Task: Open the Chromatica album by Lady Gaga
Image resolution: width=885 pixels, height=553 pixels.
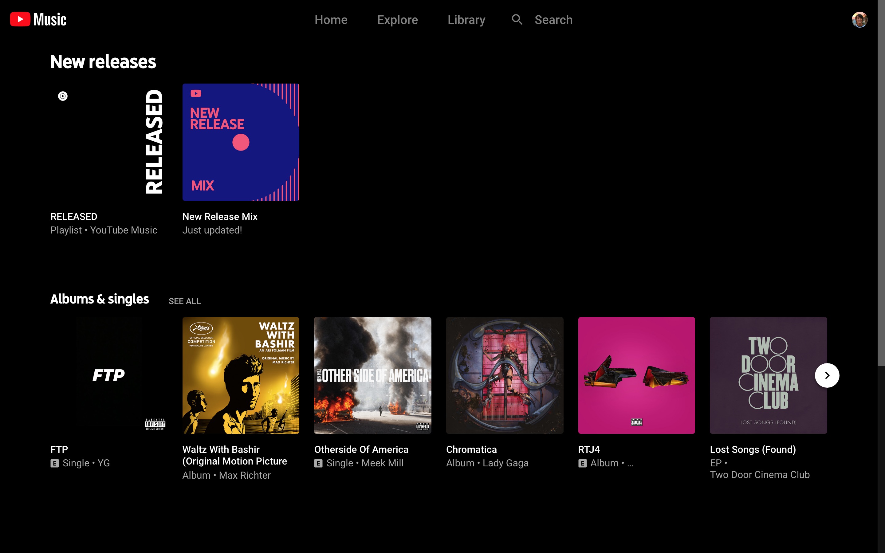Action: click(505, 375)
